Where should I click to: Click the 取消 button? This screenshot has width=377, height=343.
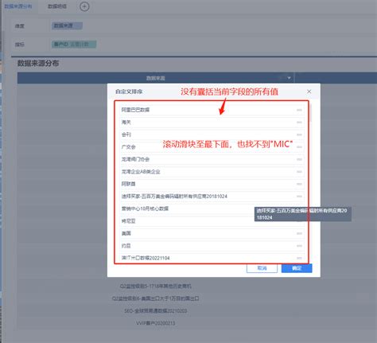262,268
